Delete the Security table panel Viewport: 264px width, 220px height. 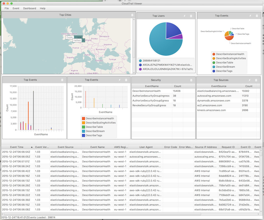[x=191, y=80]
